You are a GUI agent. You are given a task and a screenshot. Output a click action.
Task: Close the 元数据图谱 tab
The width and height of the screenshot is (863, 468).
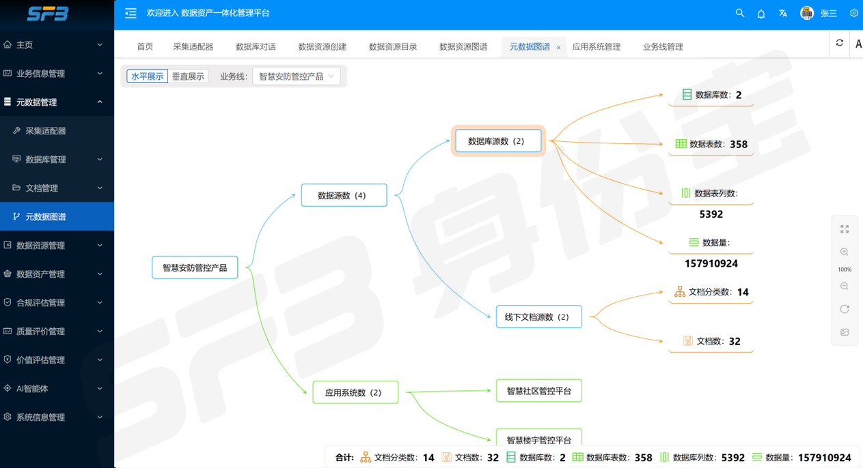point(558,48)
